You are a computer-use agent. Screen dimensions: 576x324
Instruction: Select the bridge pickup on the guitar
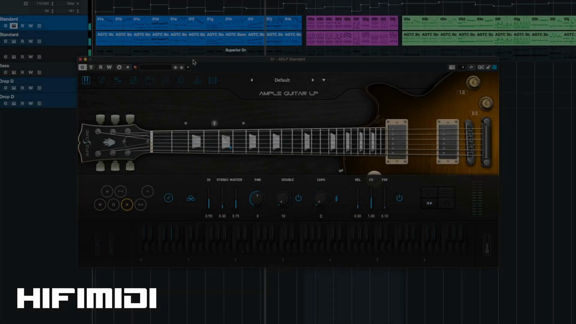(x=448, y=141)
